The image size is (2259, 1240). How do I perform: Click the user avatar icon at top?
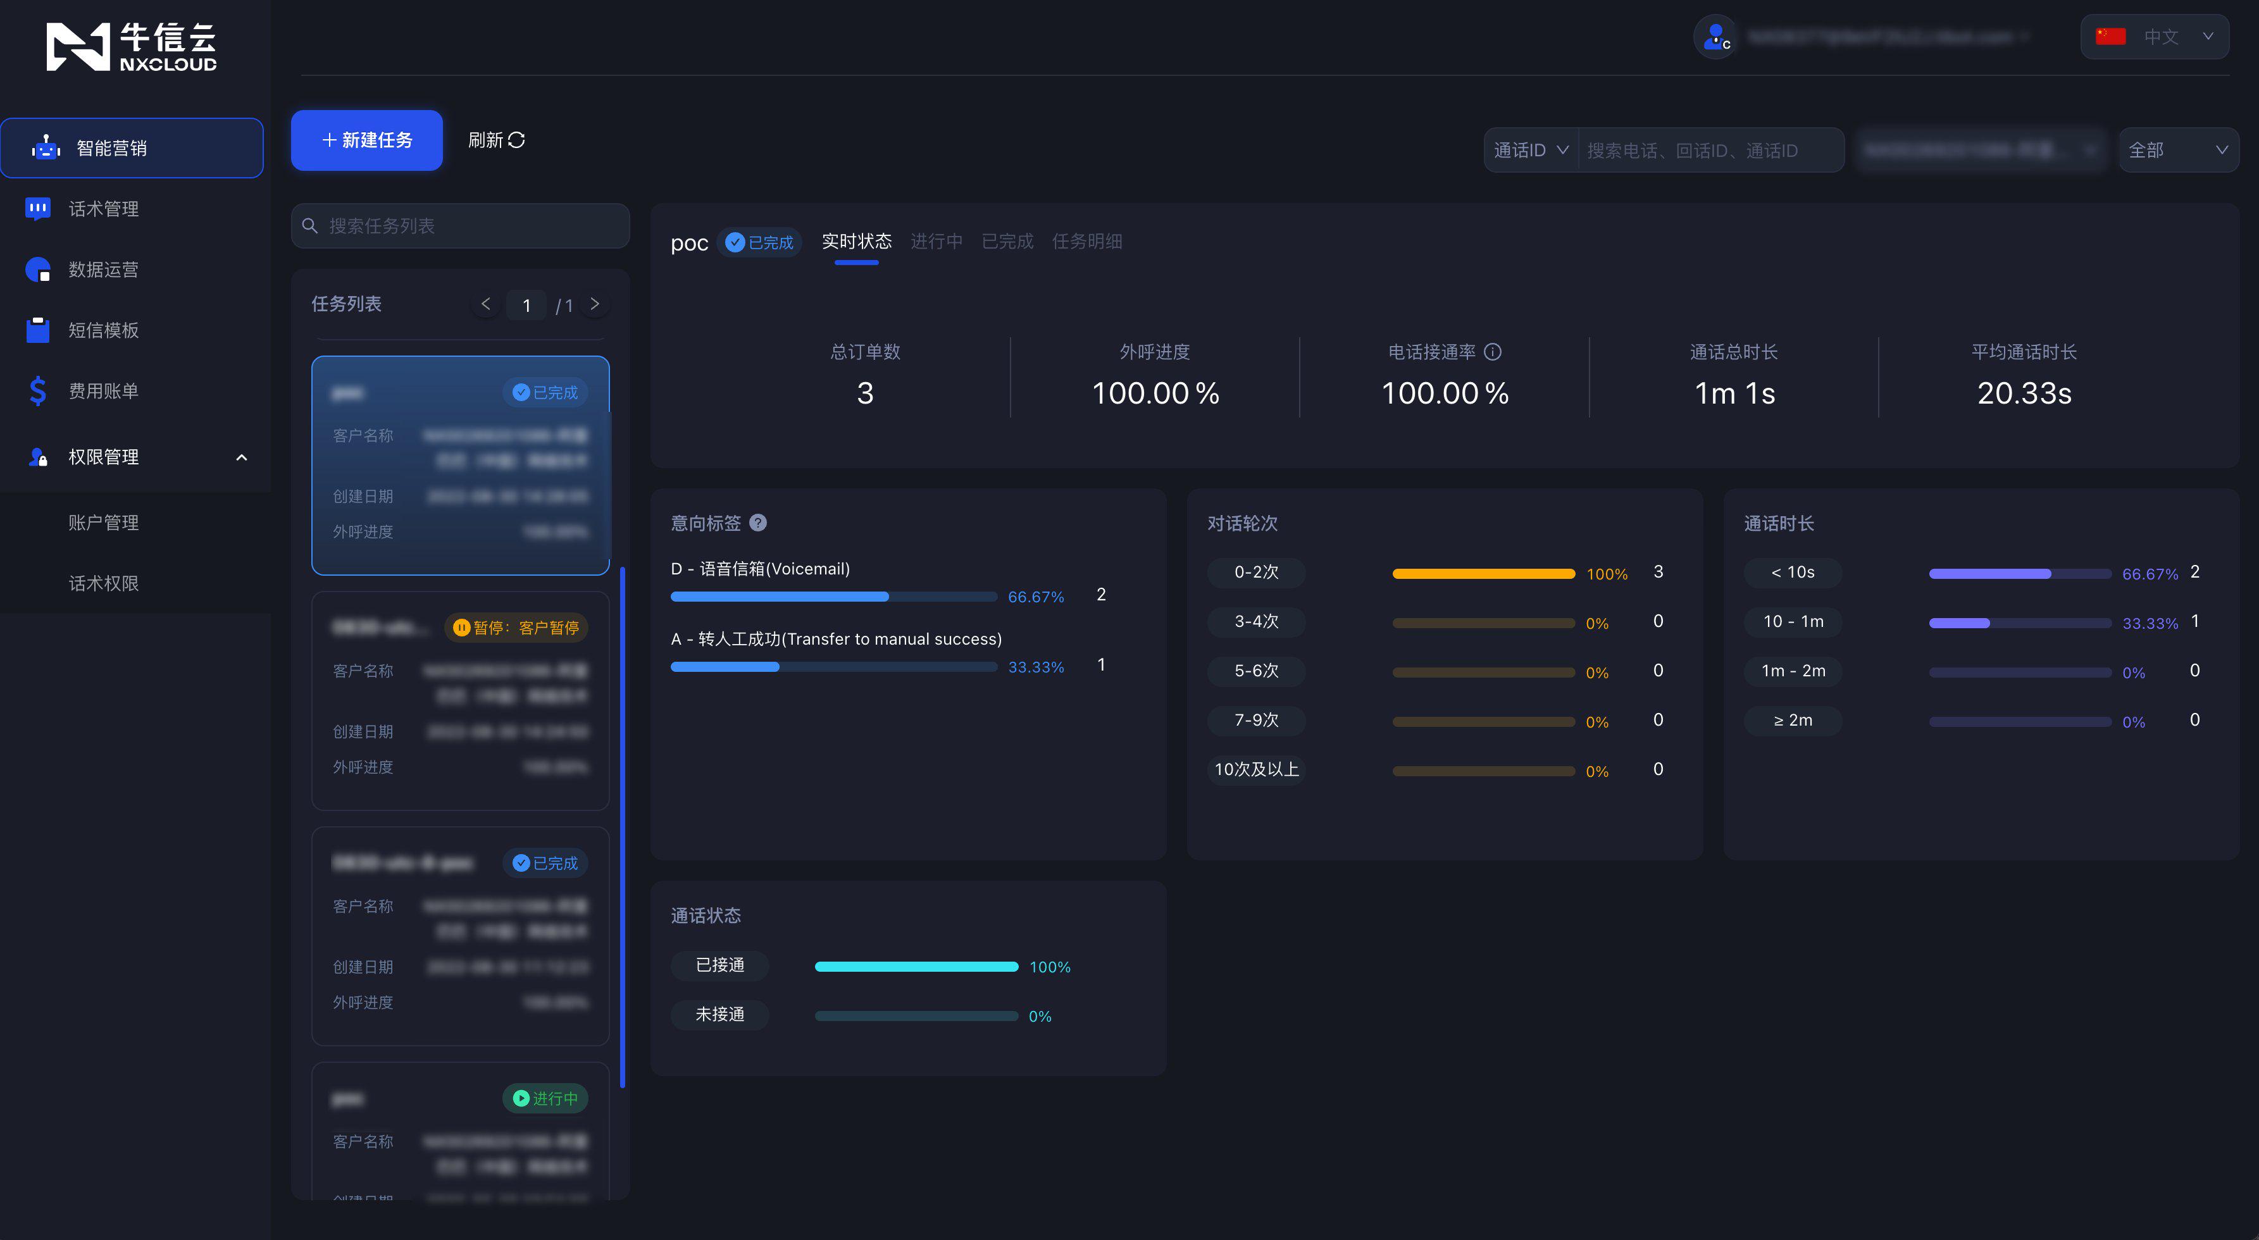tap(1715, 37)
